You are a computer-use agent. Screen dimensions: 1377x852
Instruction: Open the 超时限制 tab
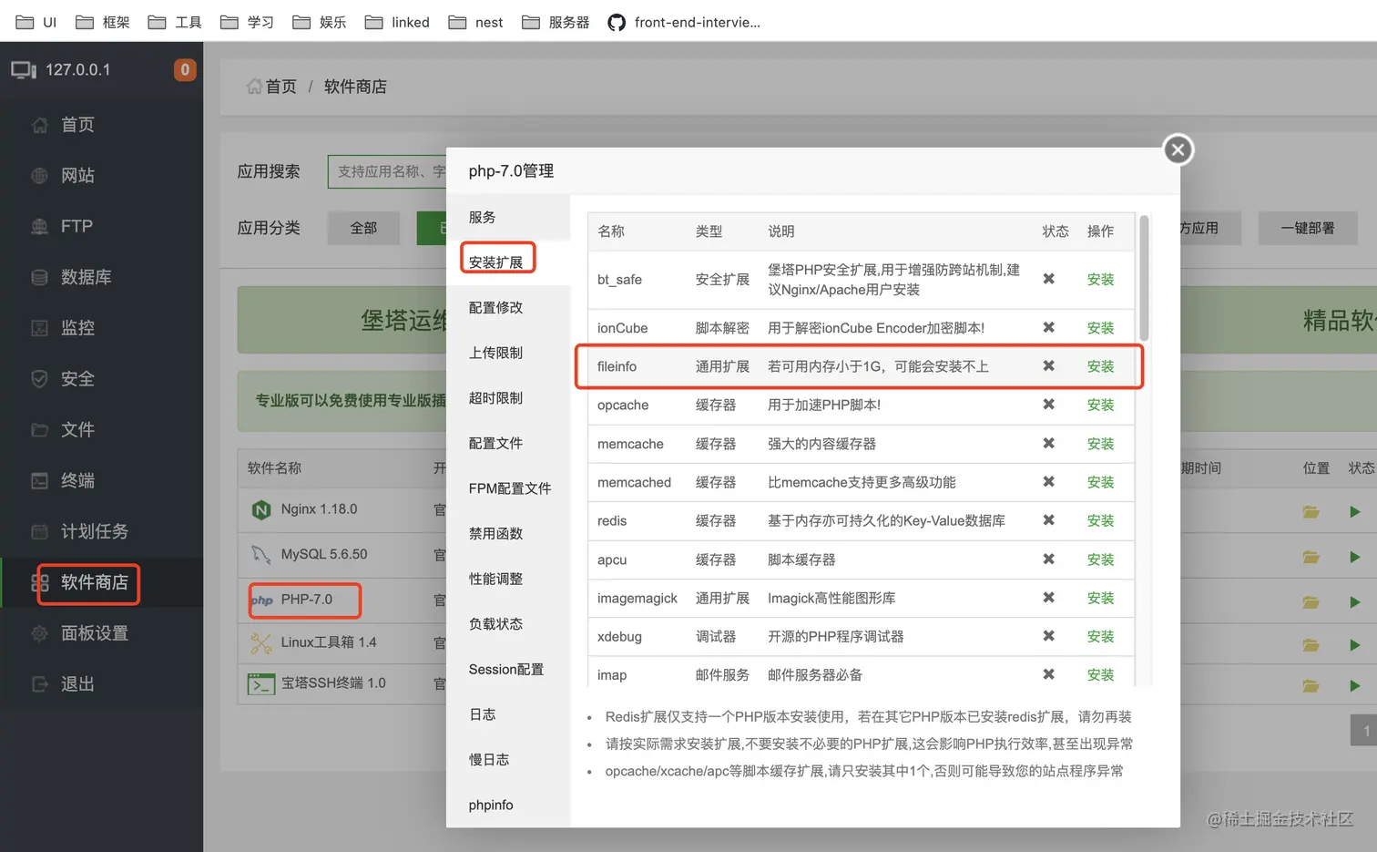click(508, 398)
